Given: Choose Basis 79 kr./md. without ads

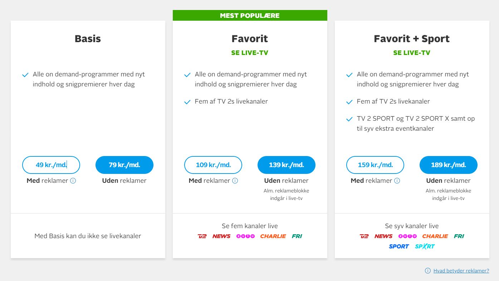Looking at the screenshot, I should tap(124, 165).
